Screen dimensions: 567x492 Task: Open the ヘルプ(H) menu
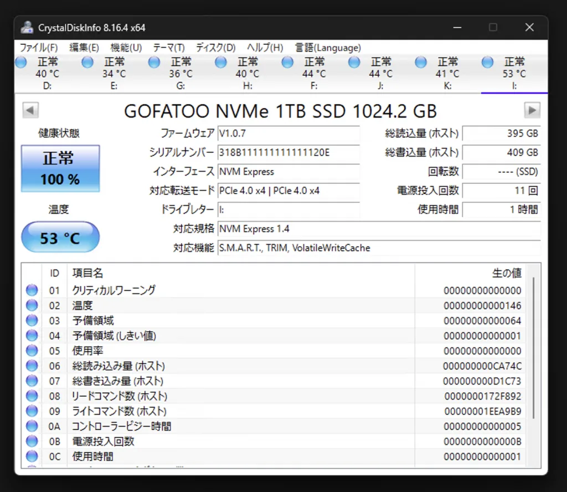(265, 48)
